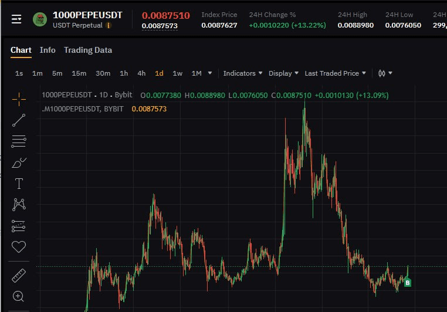Open the chart patterns tool
447x312 pixels.
(x=19, y=205)
